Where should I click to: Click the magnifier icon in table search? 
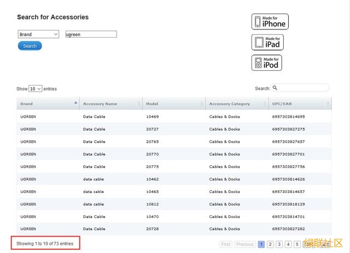[x=275, y=88]
